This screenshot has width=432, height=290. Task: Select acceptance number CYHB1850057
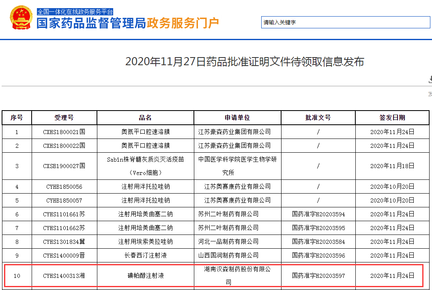[x=64, y=200]
